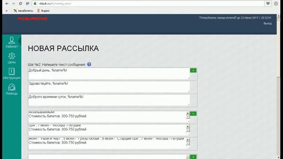Click the page scrollbar up arrow
283x159 pixels.
[279, 16]
